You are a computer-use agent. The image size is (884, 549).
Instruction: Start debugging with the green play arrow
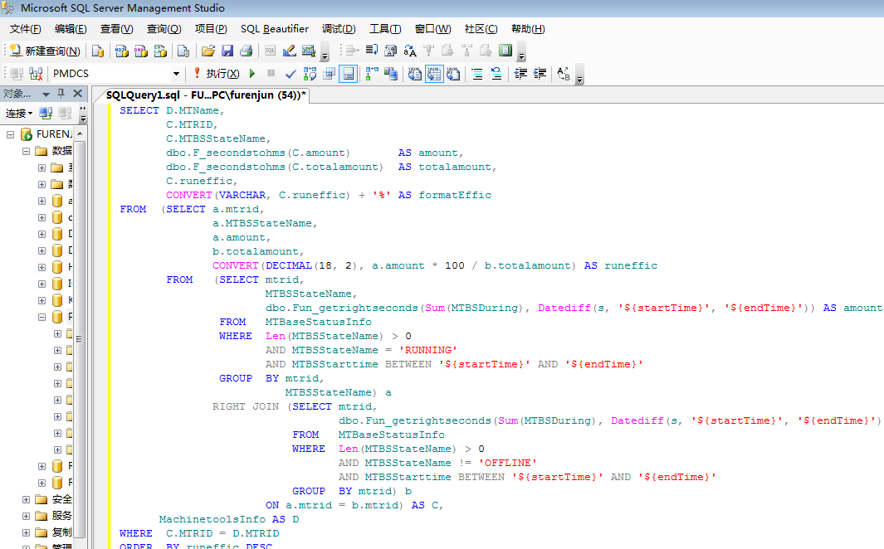click(252, 74)
